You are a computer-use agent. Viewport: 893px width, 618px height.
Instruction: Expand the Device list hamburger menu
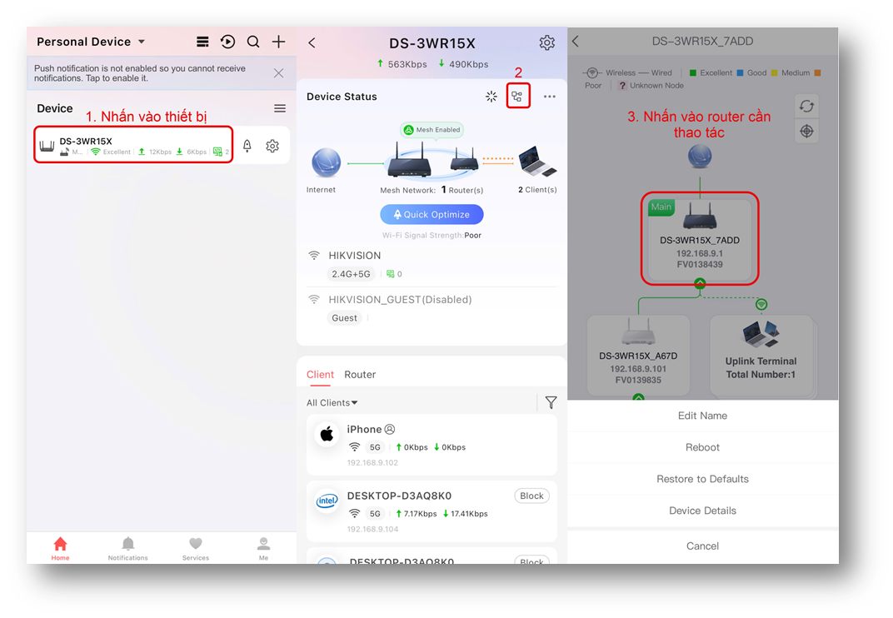(x=280, y=108)
